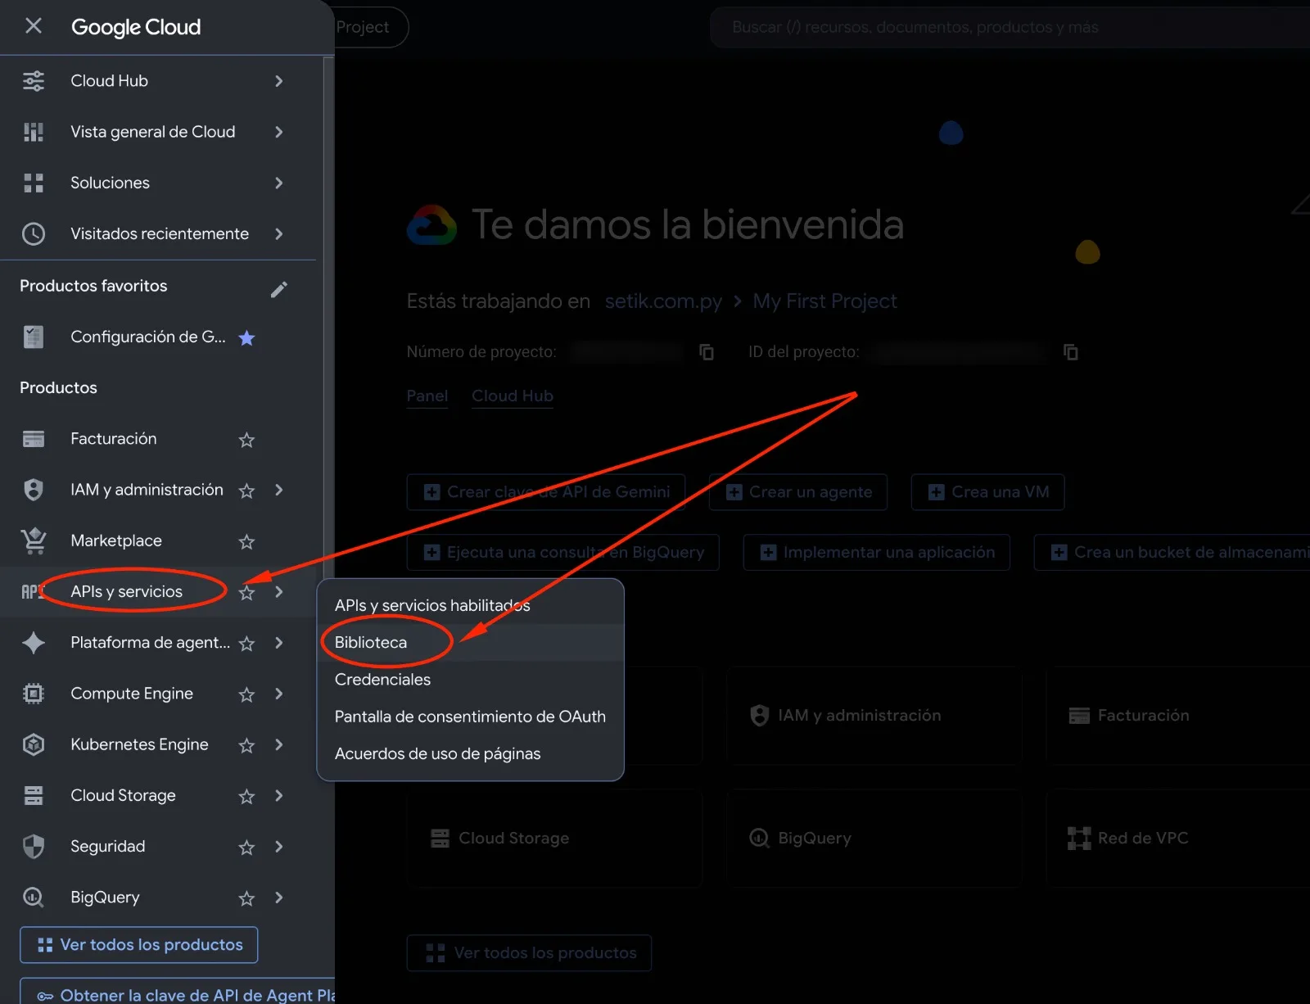Expand the Seguridad submenu chevron
Screen dimensions: 1310x1004
tap(279, 846)
